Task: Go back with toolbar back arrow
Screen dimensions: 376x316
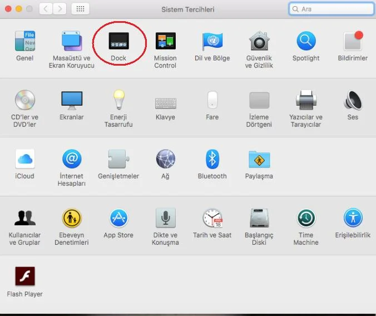Action: (46, 9)
